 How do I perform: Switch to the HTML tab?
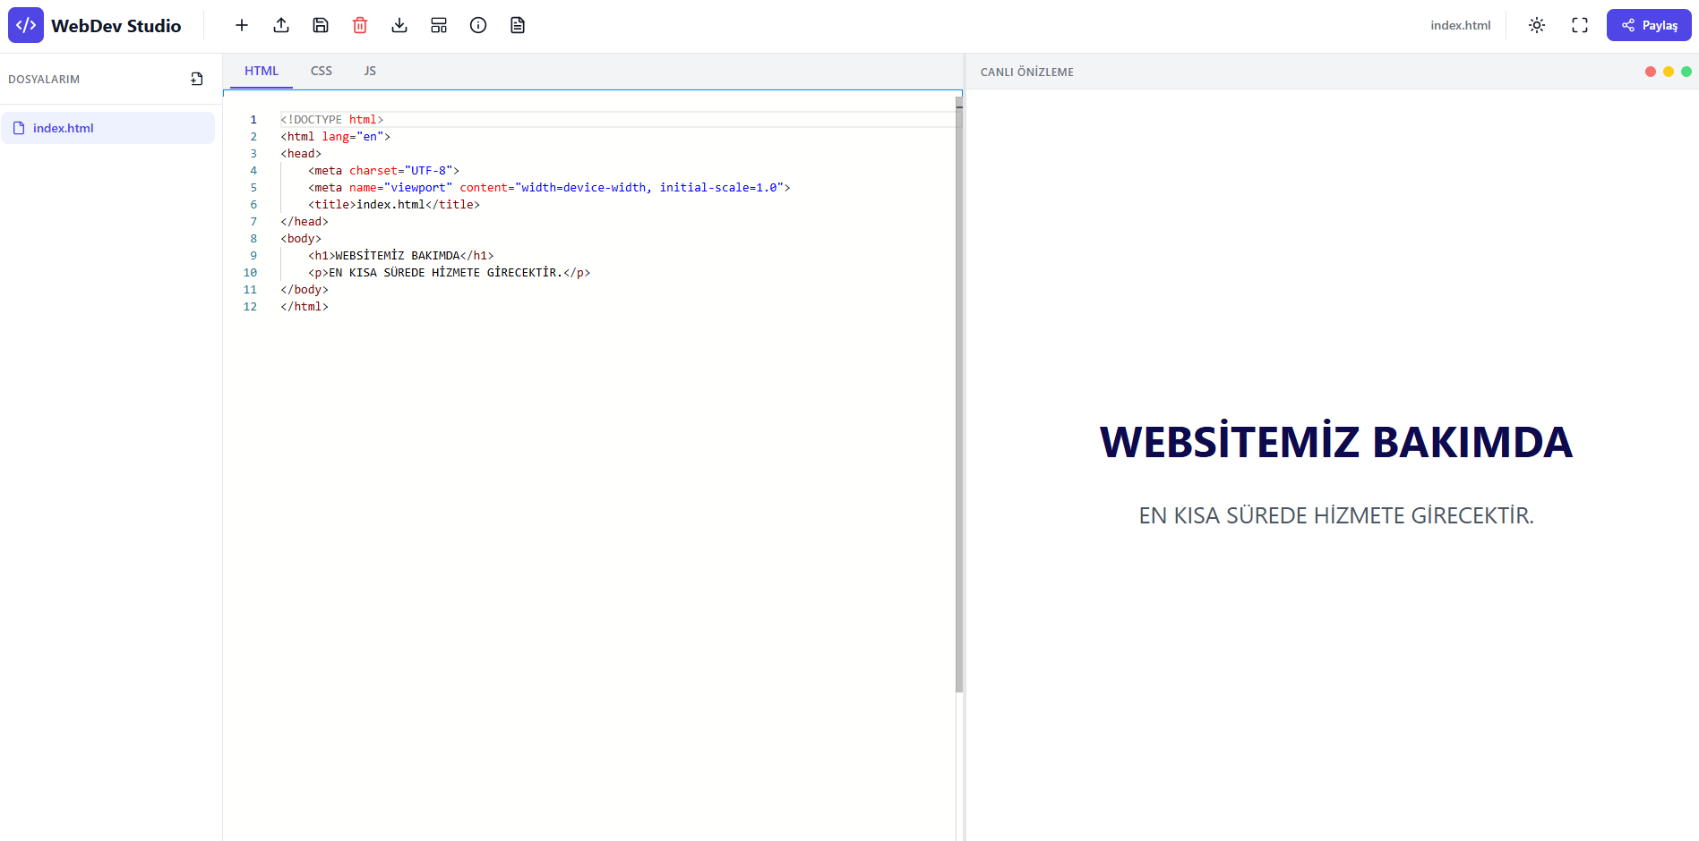(x=262, y=71)
